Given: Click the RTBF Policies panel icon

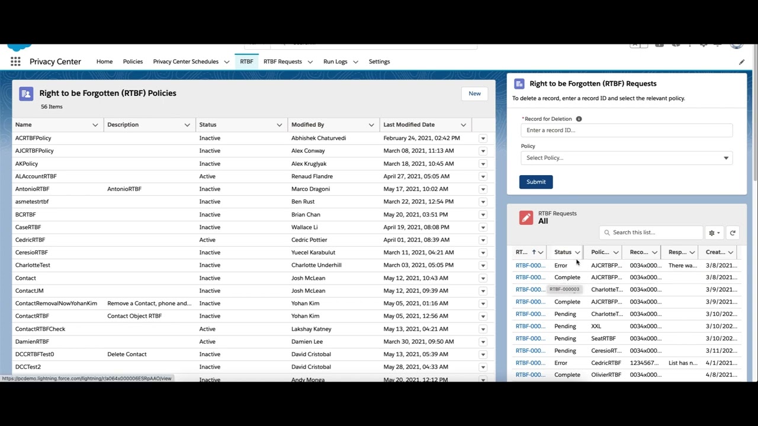Looking at the screenshot, I should coord(26,94).
